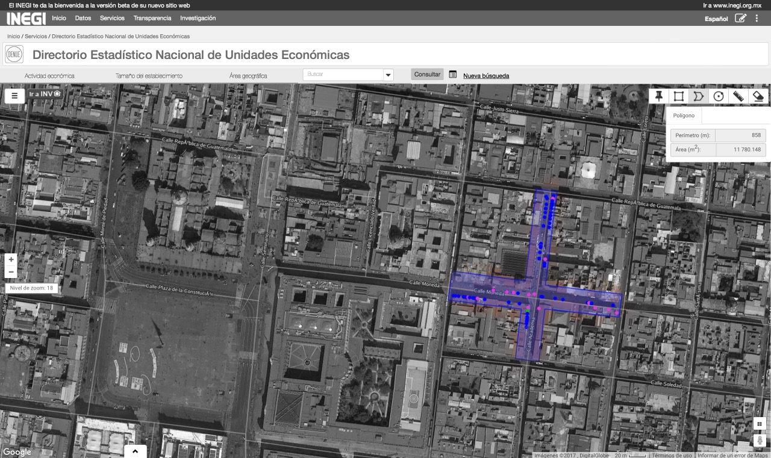Open the hamburger map menu
Image resolution: width=771 pixels, height=458 pixels.
pos(14,95)
